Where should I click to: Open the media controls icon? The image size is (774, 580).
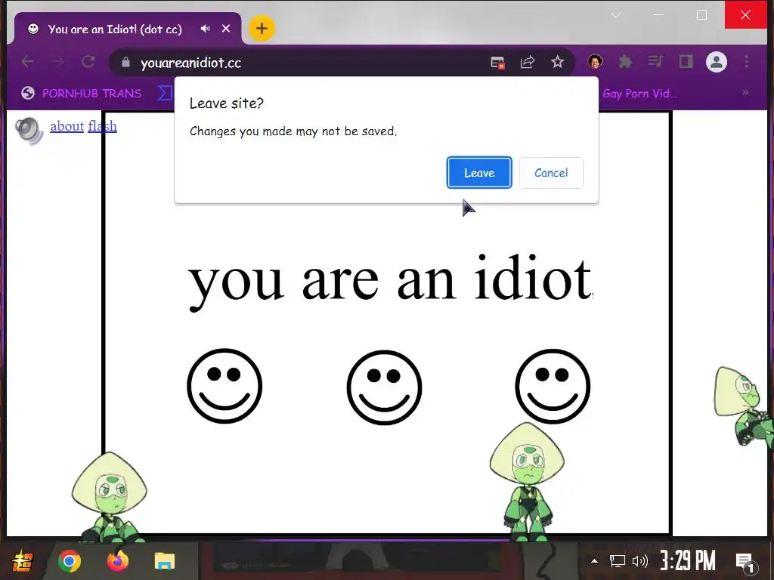tap(655, 62)
